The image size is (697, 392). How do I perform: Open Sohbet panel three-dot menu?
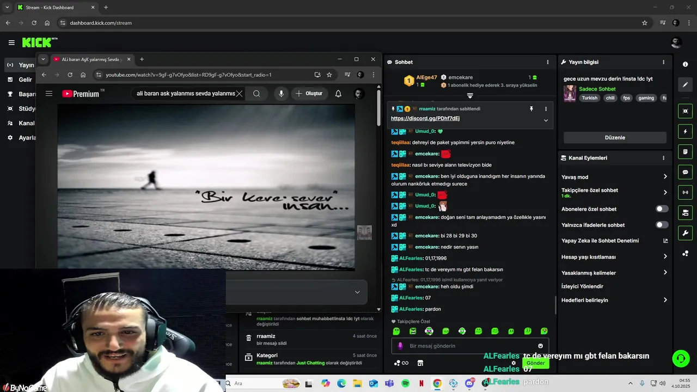[547, 62]
